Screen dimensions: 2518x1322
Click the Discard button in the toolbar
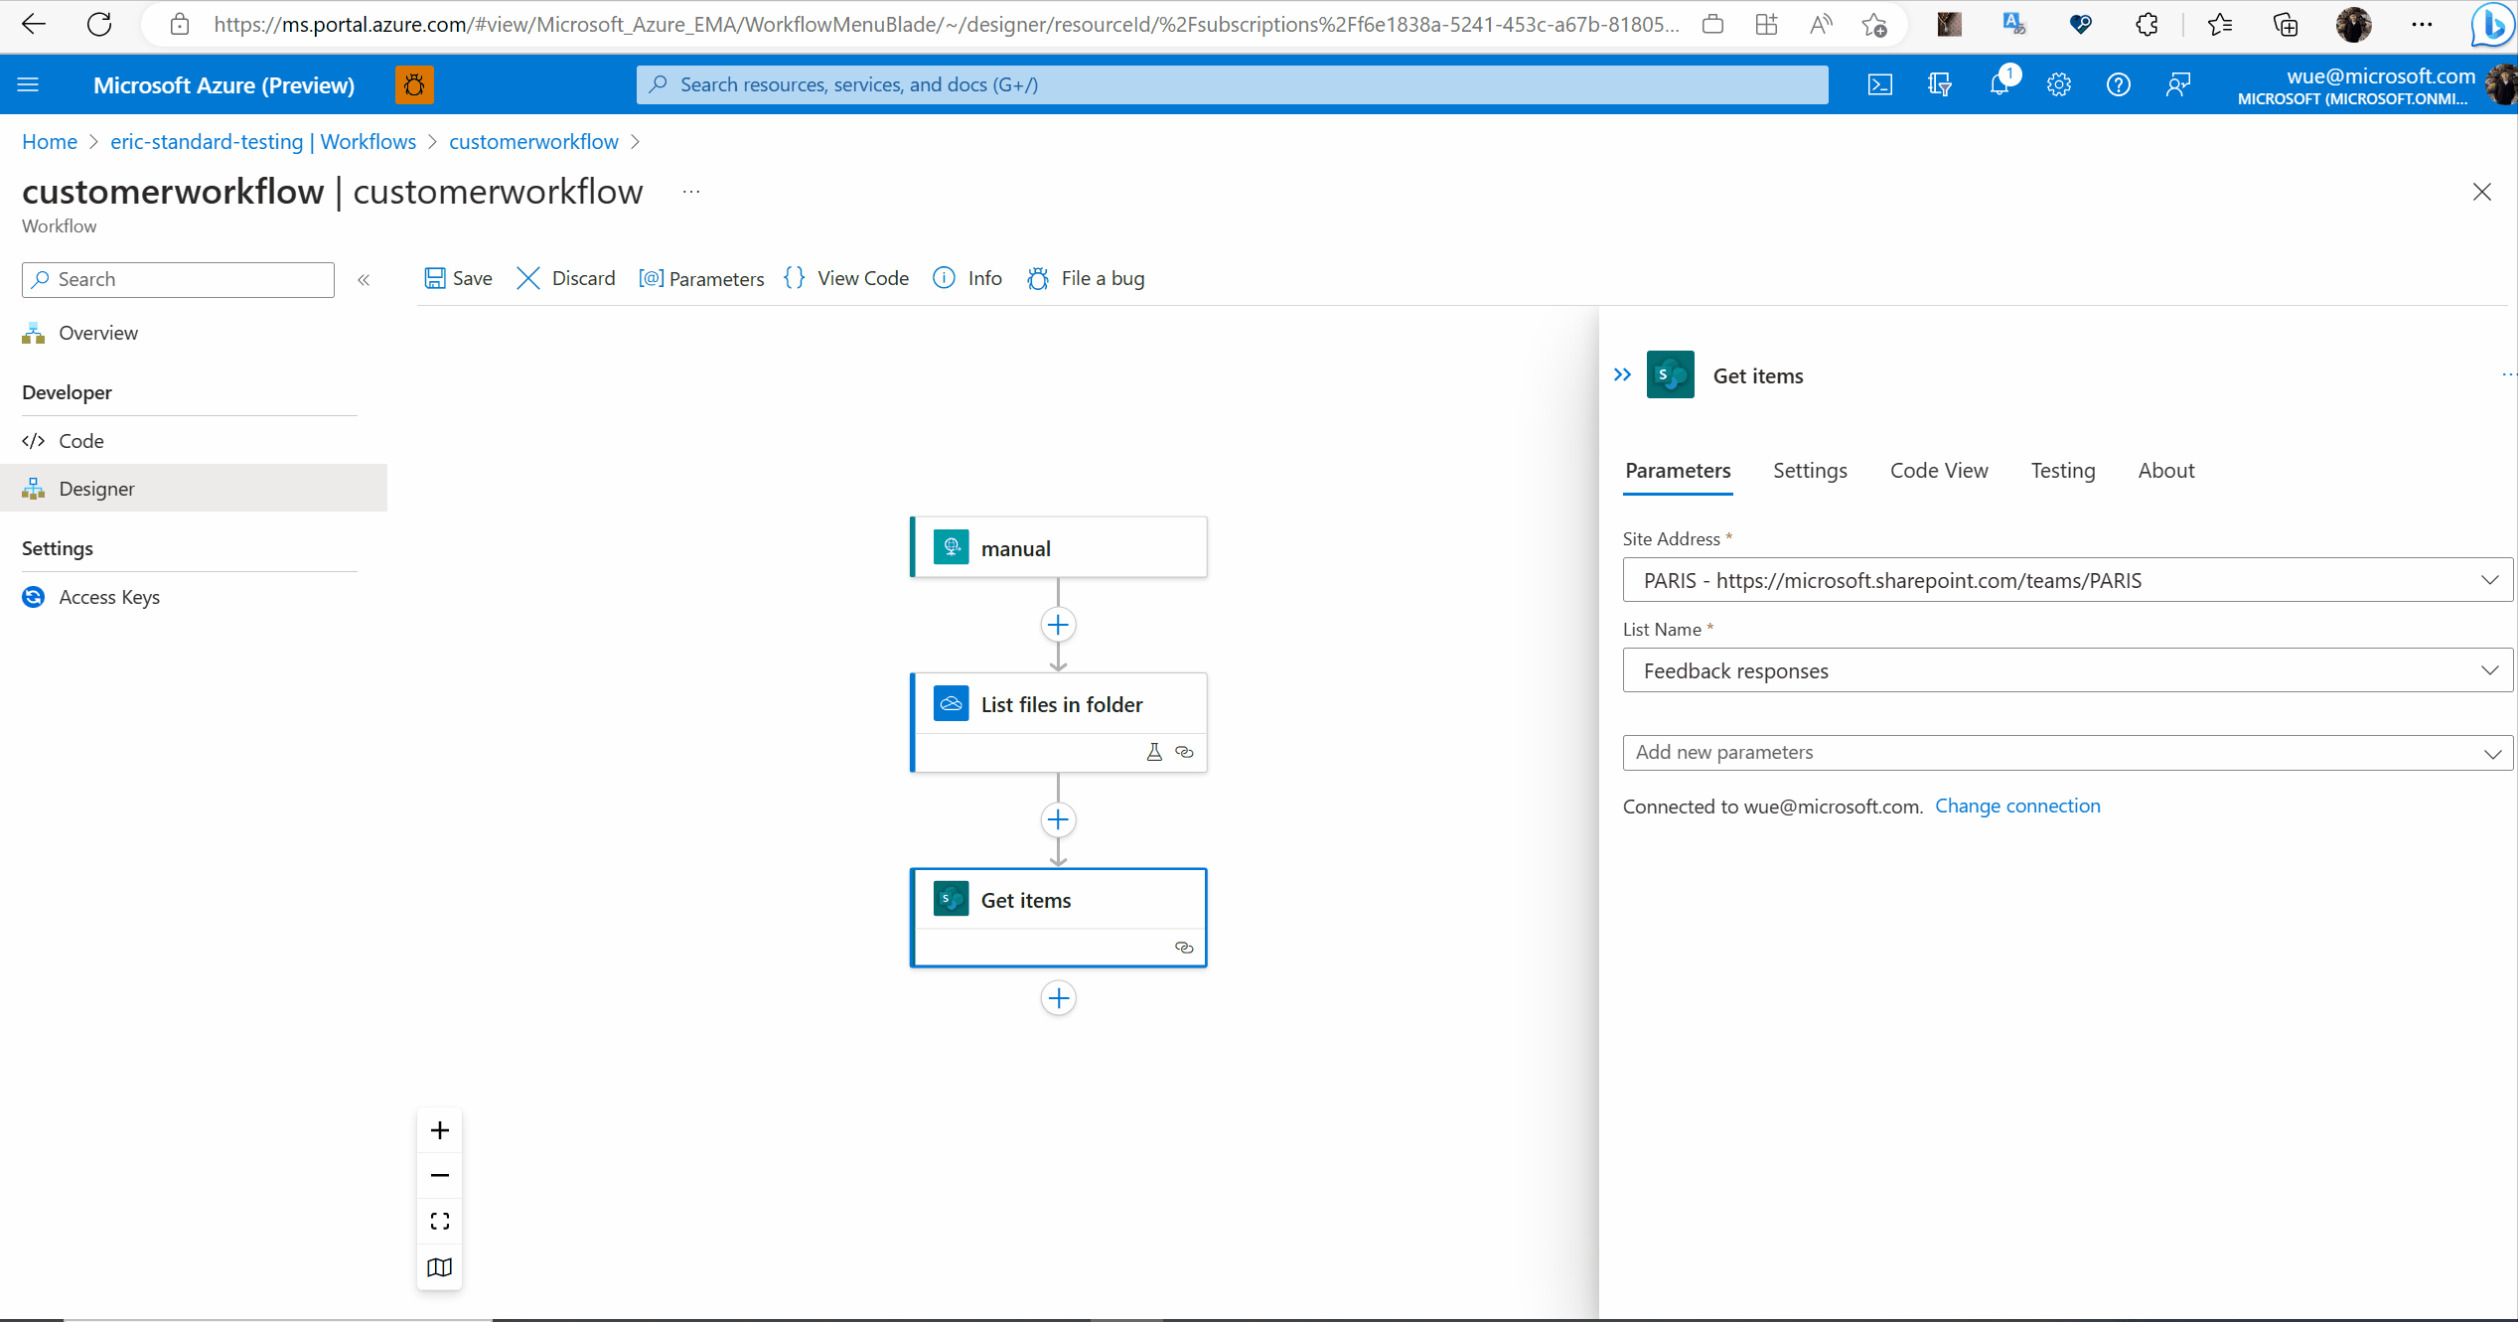pos(565,278)
